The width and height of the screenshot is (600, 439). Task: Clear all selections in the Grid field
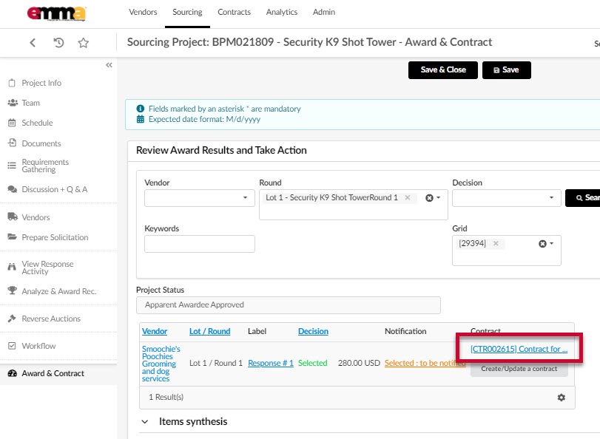pyautogui.click(x=542, y=244)
